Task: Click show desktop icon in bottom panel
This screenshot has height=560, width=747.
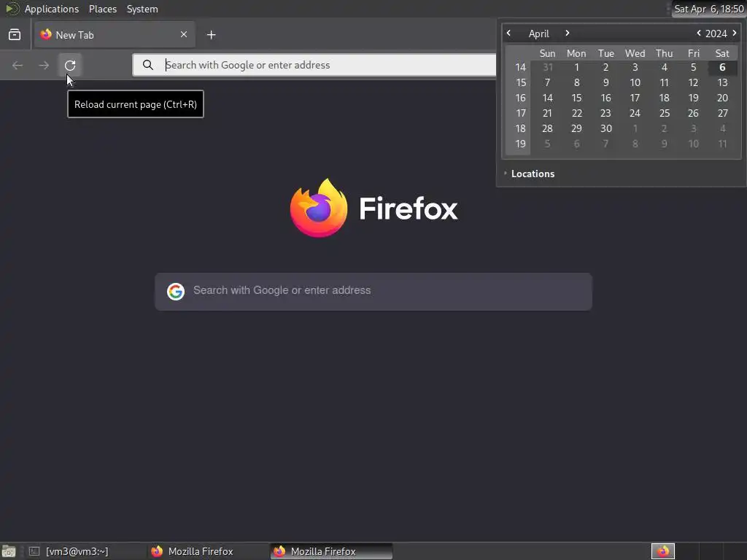Action: 9,551
